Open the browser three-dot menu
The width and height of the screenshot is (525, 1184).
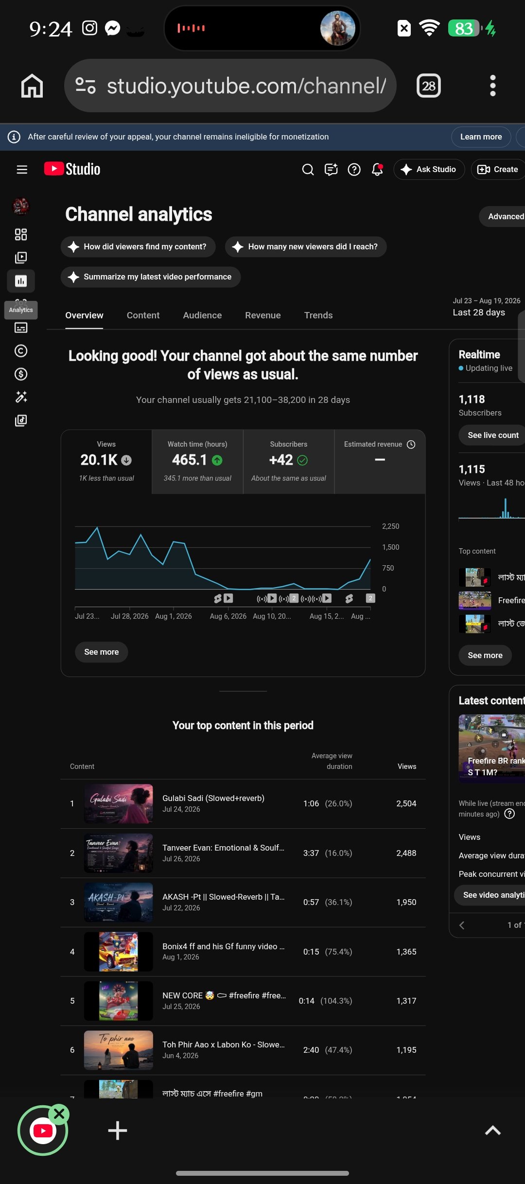pos(493,86)
